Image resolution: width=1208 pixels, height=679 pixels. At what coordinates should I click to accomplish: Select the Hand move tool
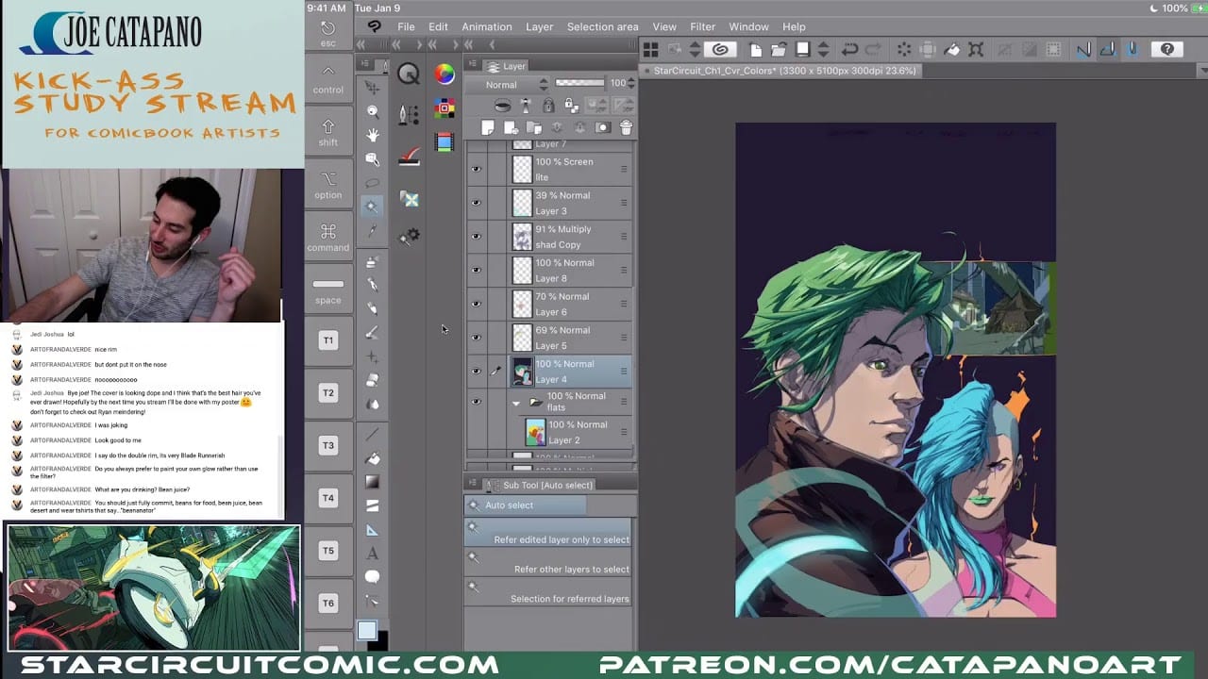[x=373, y=135]
